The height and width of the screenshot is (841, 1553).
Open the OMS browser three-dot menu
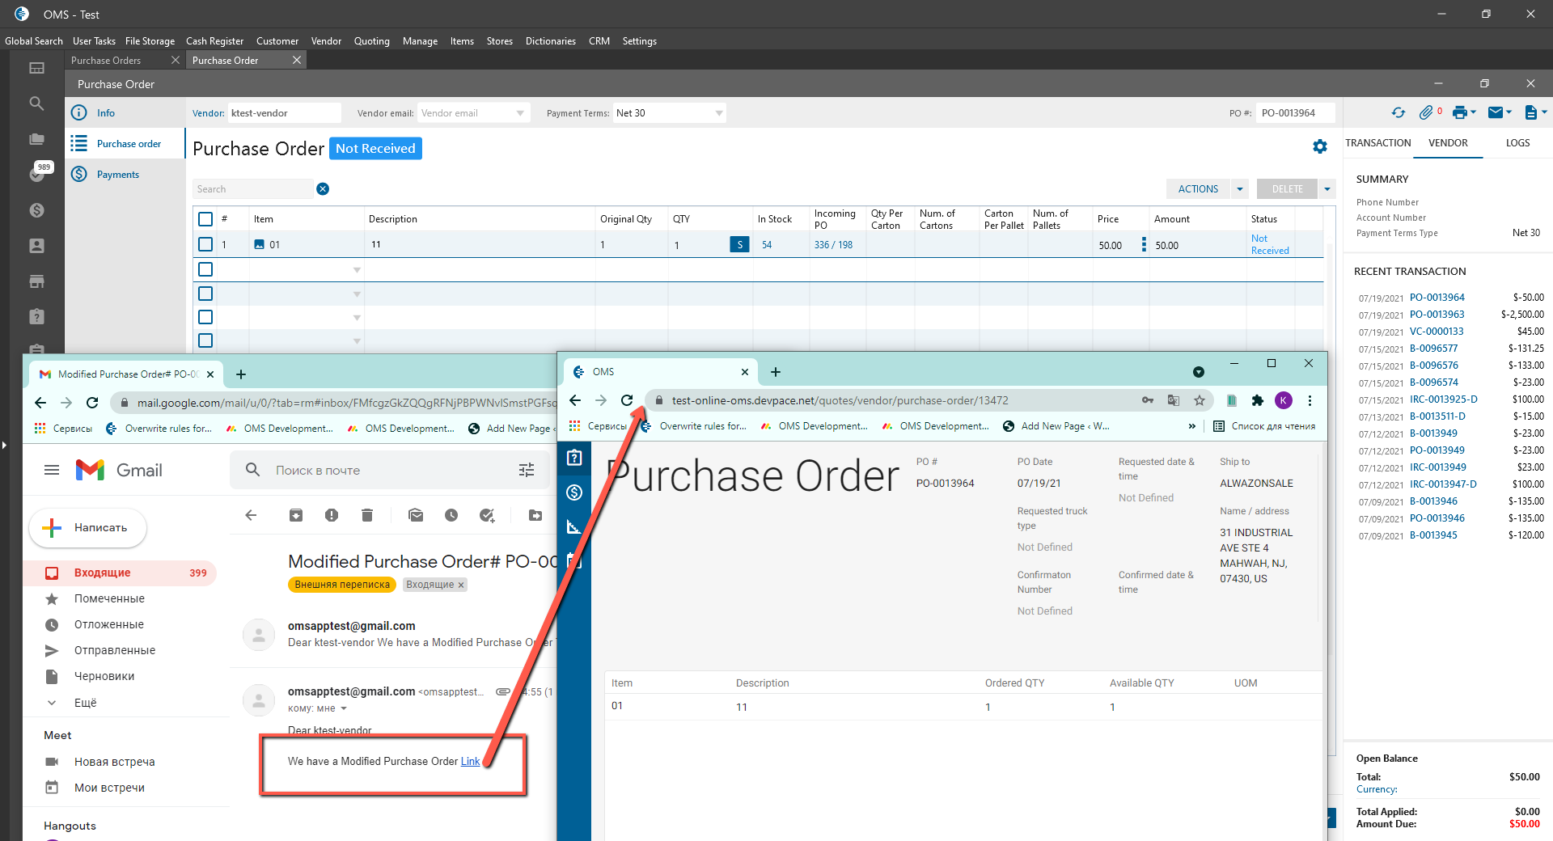coord(1310,400)
